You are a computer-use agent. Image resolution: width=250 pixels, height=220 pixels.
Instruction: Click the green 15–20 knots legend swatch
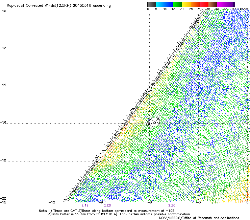[x=178, y=4]
